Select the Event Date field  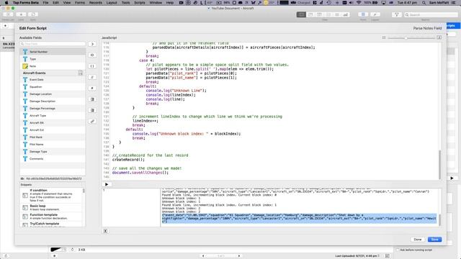click(x=53, y=80)
